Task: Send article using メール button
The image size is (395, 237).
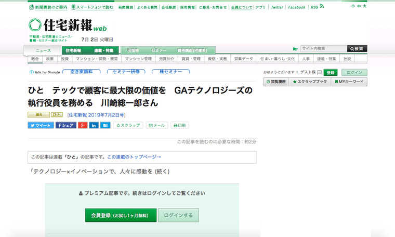Action: tap(156, 125)
